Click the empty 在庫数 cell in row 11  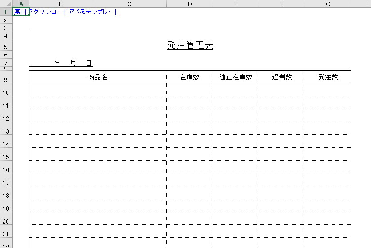click(x=190, y=102)
